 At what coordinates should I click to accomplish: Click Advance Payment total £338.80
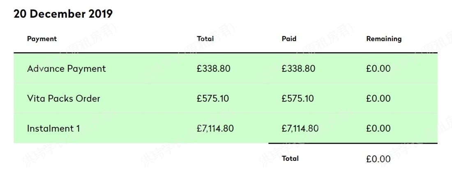click(214, 69)
